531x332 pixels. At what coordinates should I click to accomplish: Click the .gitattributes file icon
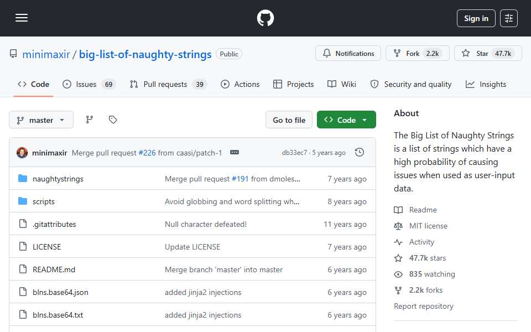coord(23,224)
